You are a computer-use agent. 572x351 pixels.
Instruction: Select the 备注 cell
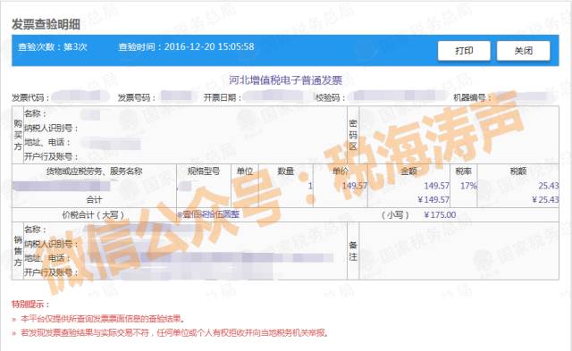(353, 251)
